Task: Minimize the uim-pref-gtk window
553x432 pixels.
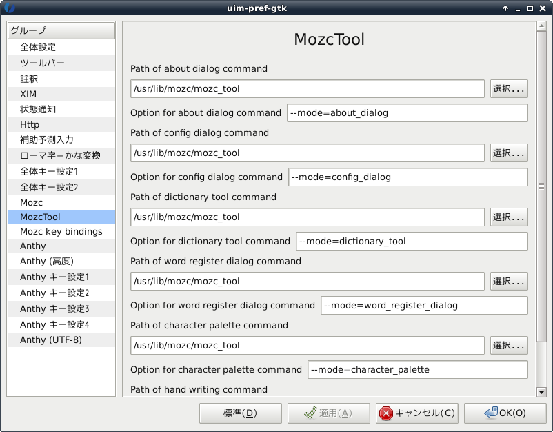Action: 518,9
